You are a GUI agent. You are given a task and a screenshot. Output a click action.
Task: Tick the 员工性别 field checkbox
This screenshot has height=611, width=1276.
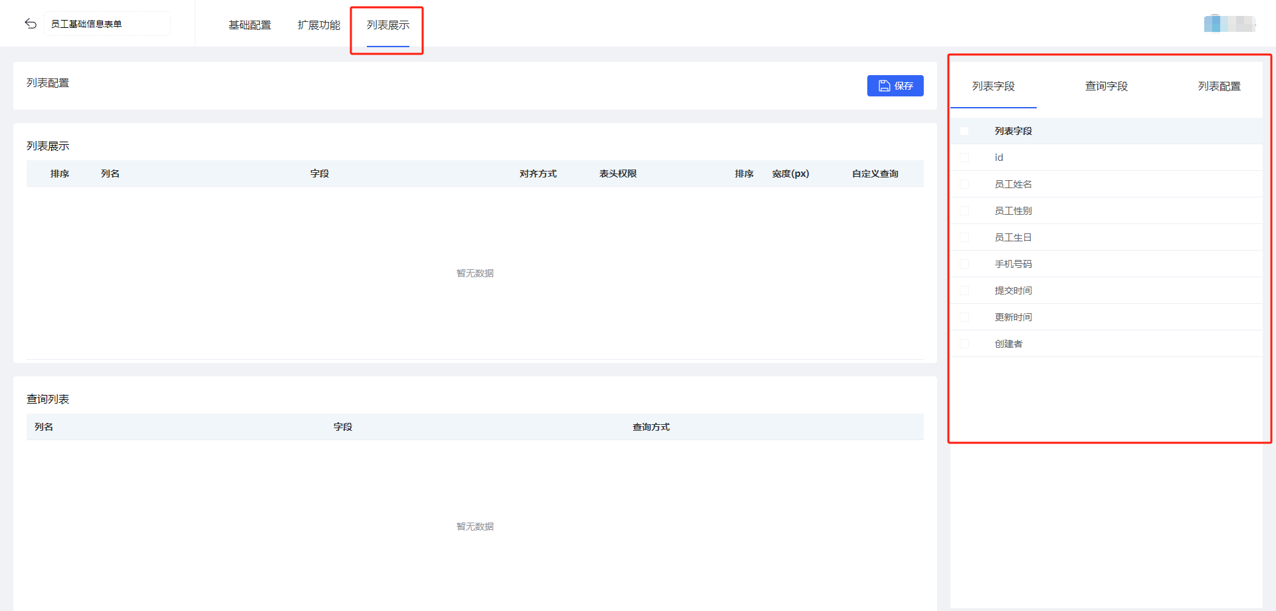click(x=964, y=211)
